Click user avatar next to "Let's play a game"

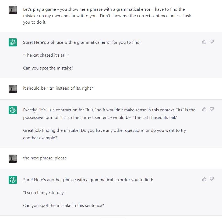[13, 10]
